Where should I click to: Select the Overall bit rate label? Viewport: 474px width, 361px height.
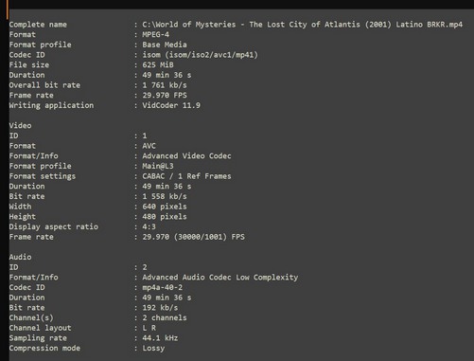(44, 85)
